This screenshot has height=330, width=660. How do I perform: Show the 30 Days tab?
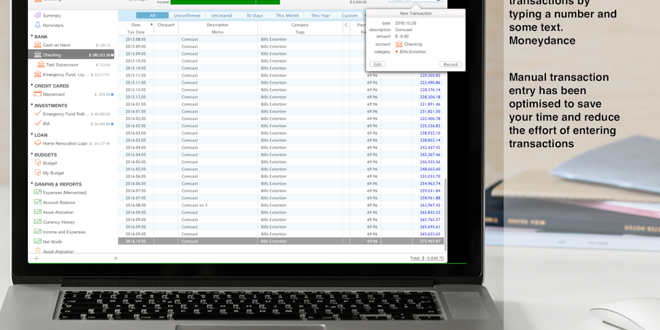coord(254,15)
